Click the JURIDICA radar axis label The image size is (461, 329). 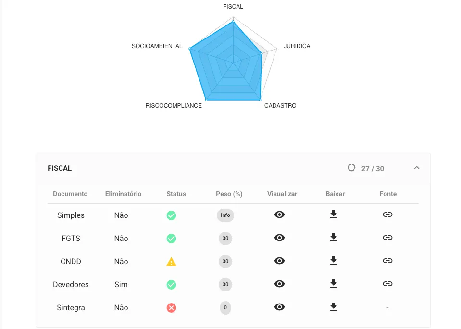tap(297, 46)
